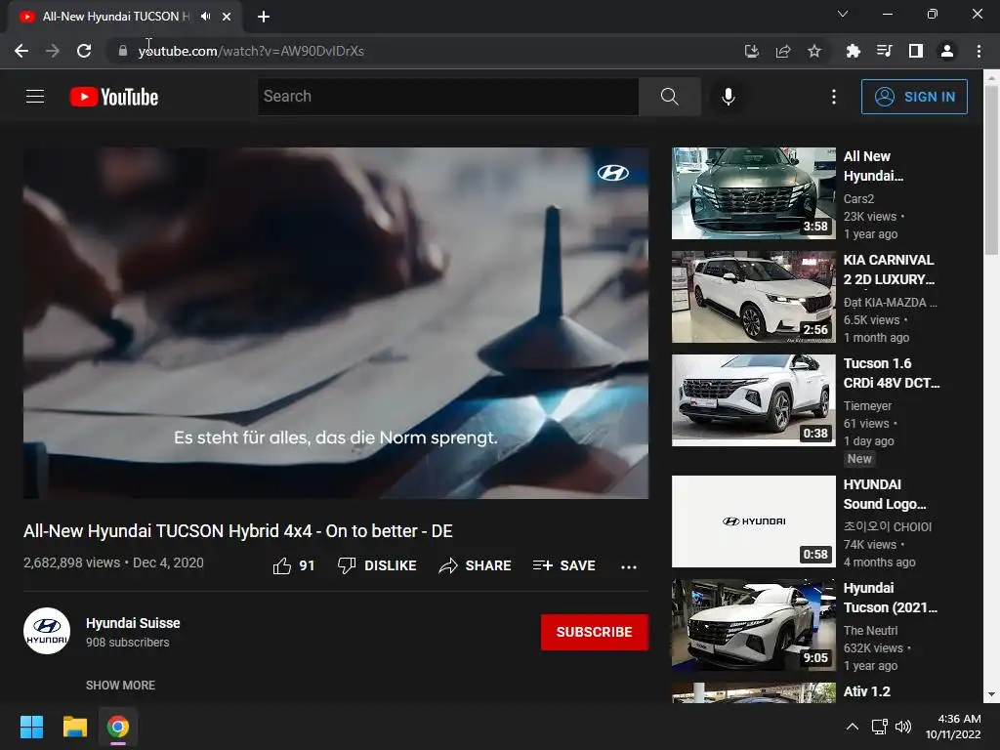This screenshot has height=750, width=1000.
Task: Toggle Chrome side panel icon
Action: pos(916,51)
